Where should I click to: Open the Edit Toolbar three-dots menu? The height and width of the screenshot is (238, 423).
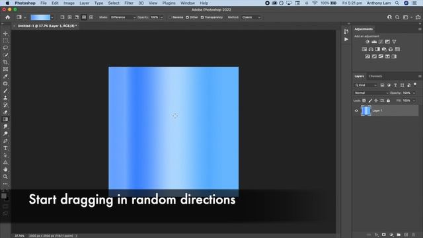(5, 184)
